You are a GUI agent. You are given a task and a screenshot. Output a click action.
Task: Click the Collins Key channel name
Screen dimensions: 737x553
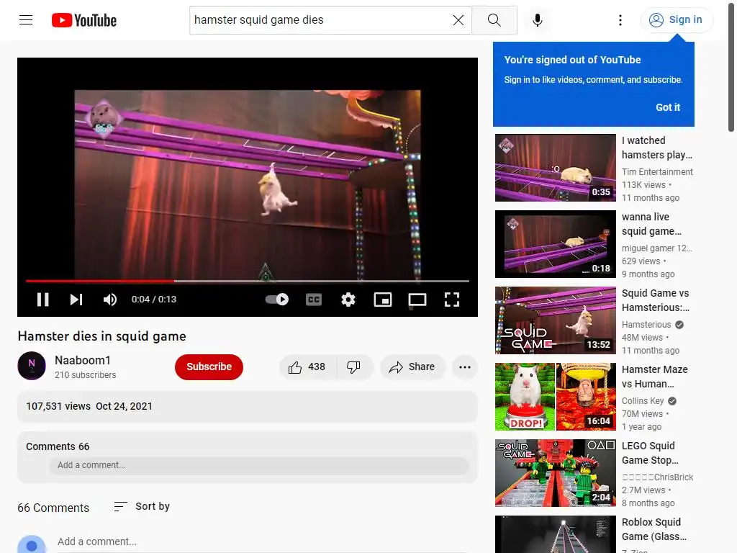pyautogui.click(x=643, y=401)
